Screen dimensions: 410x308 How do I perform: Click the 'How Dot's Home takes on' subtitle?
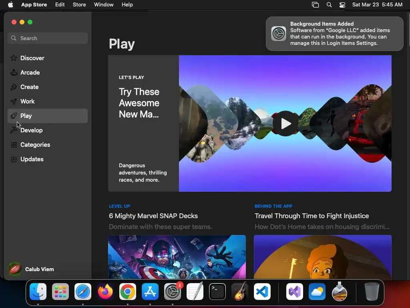pyautogui.click(x=322, y=227)
